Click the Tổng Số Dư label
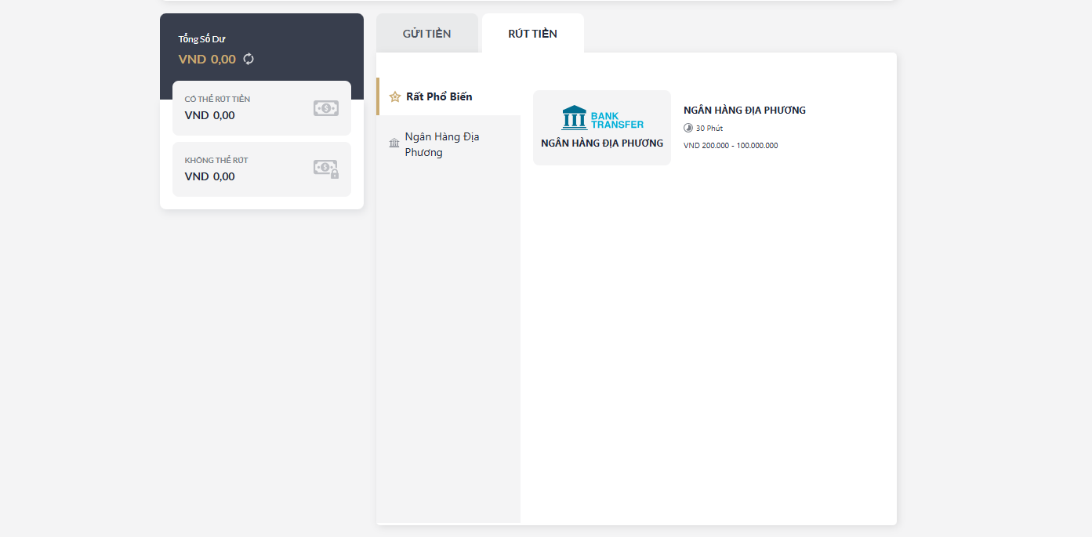Image resolution: width=1092 pixels, height=537 pixels. tap(201, 39)
